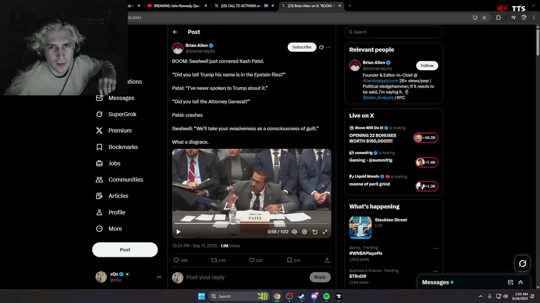Open the AllenAnalysis.com link
Viewport: 540px width, 303px height.
click(x=381, y=81)
